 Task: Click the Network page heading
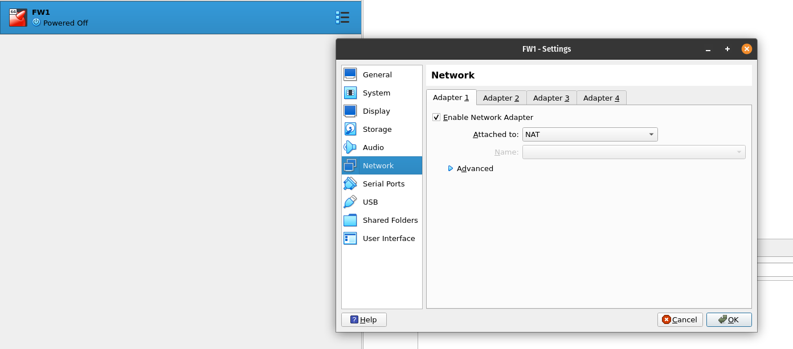pos(453,75)
